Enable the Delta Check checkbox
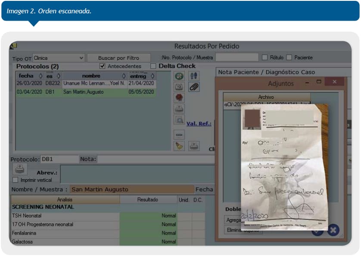This screenshot has width=361, height=257. (153, 66)
